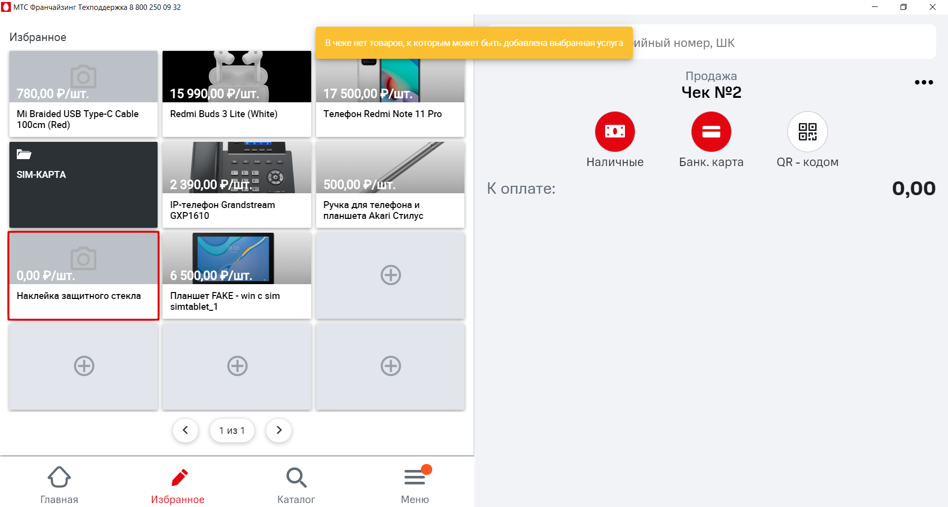Go to previous favorites page
This screenshot has width=948, height=507.
point(185,430)
